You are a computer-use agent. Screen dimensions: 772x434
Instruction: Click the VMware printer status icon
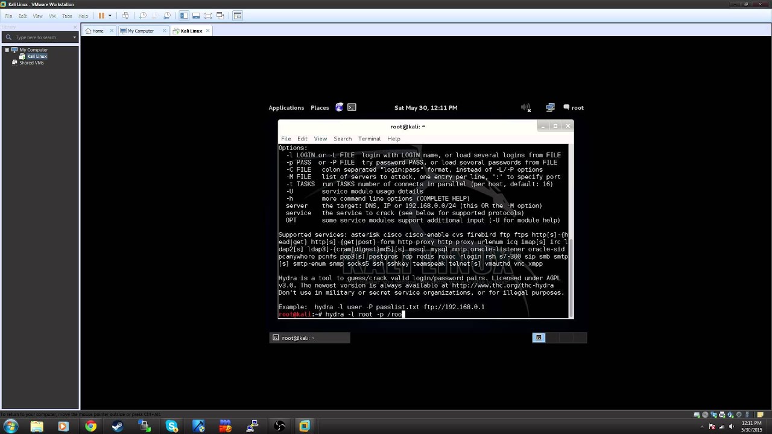coord(722,415)
